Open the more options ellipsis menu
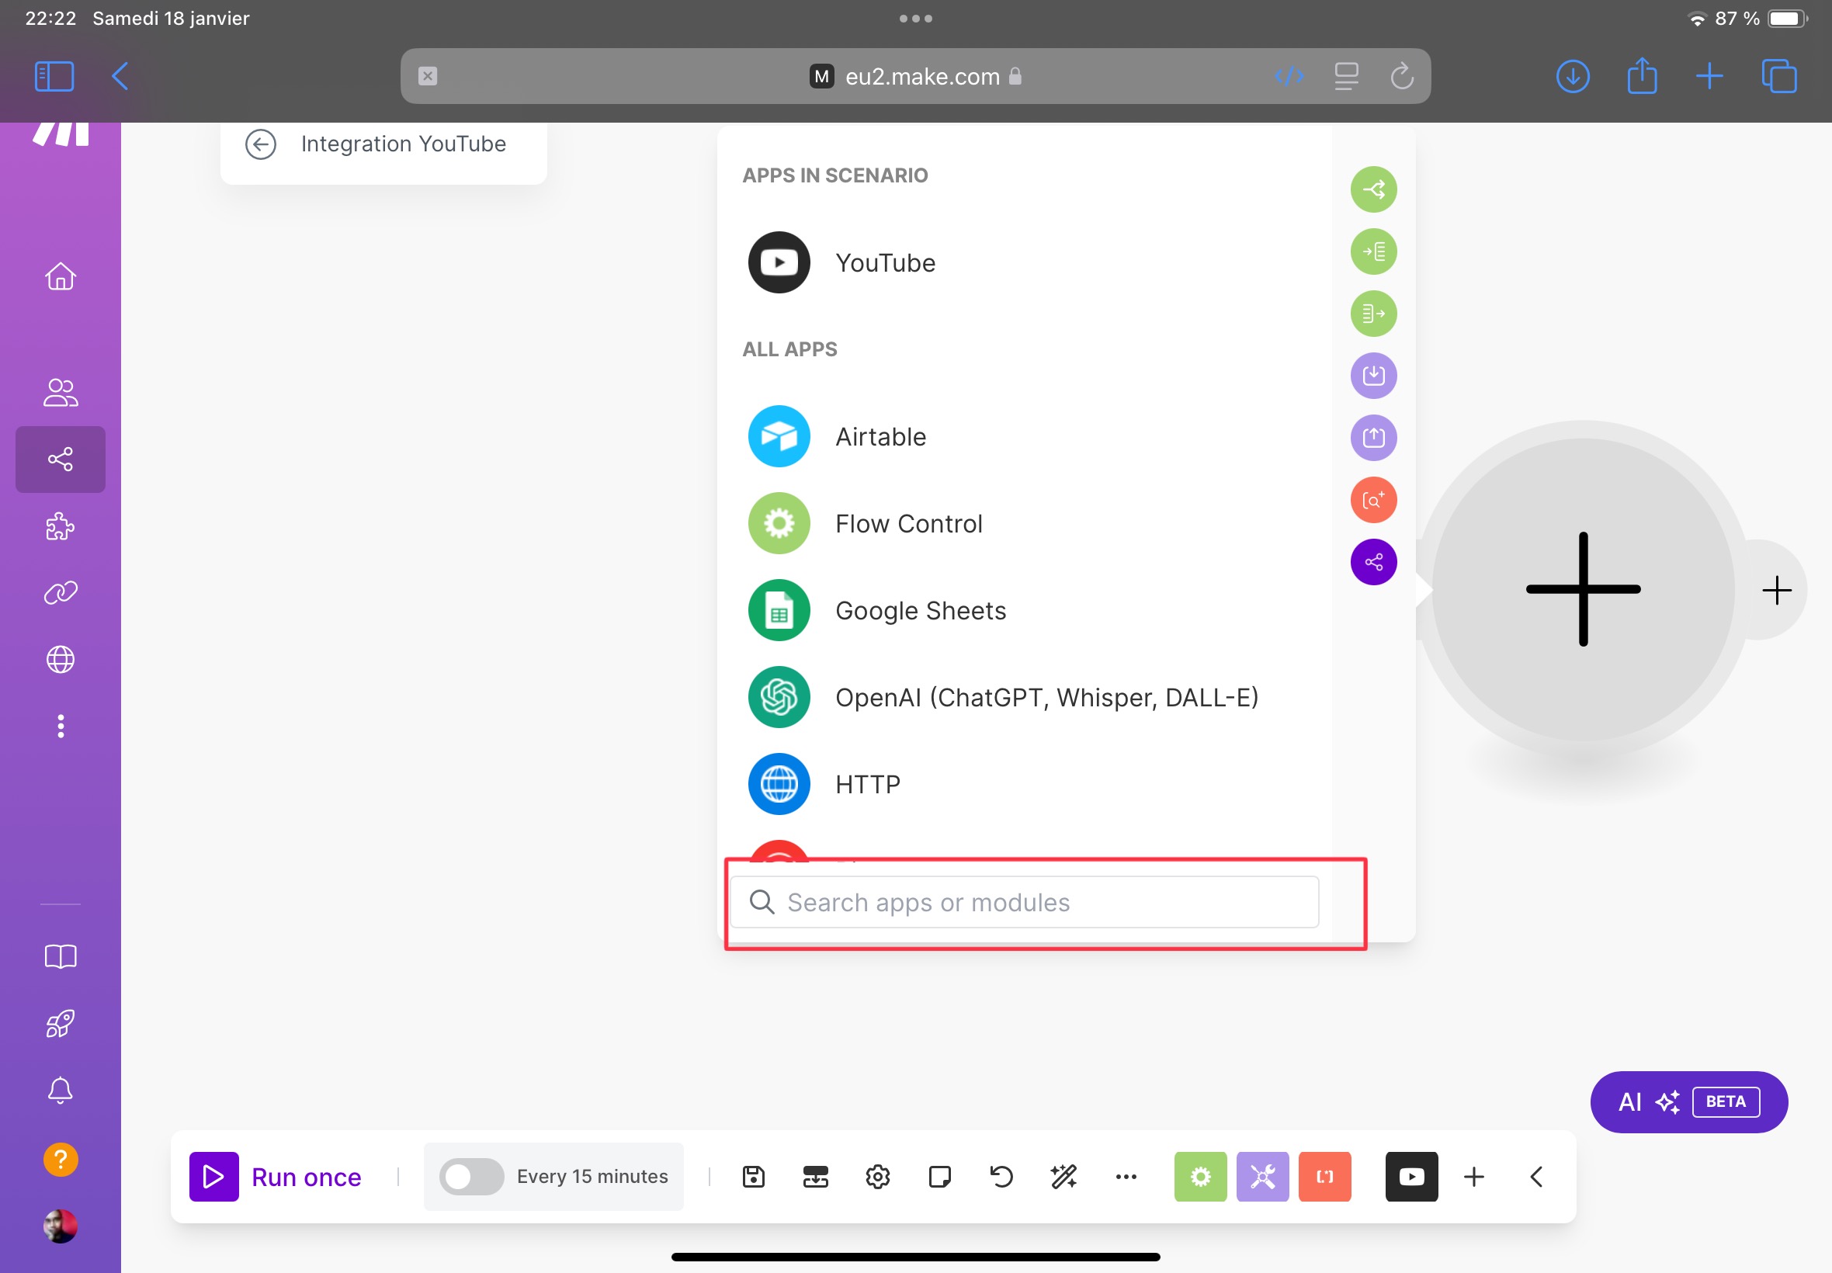The image size is (1832, 1273). [x=1126, y=1176]
